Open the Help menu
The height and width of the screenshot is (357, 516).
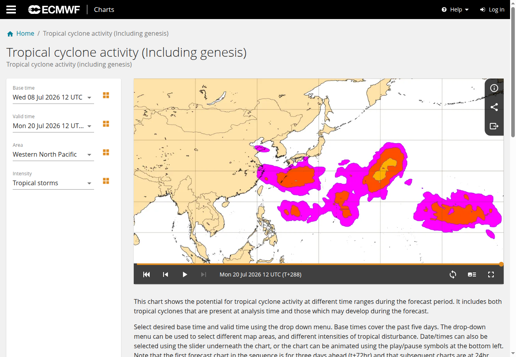455,10
